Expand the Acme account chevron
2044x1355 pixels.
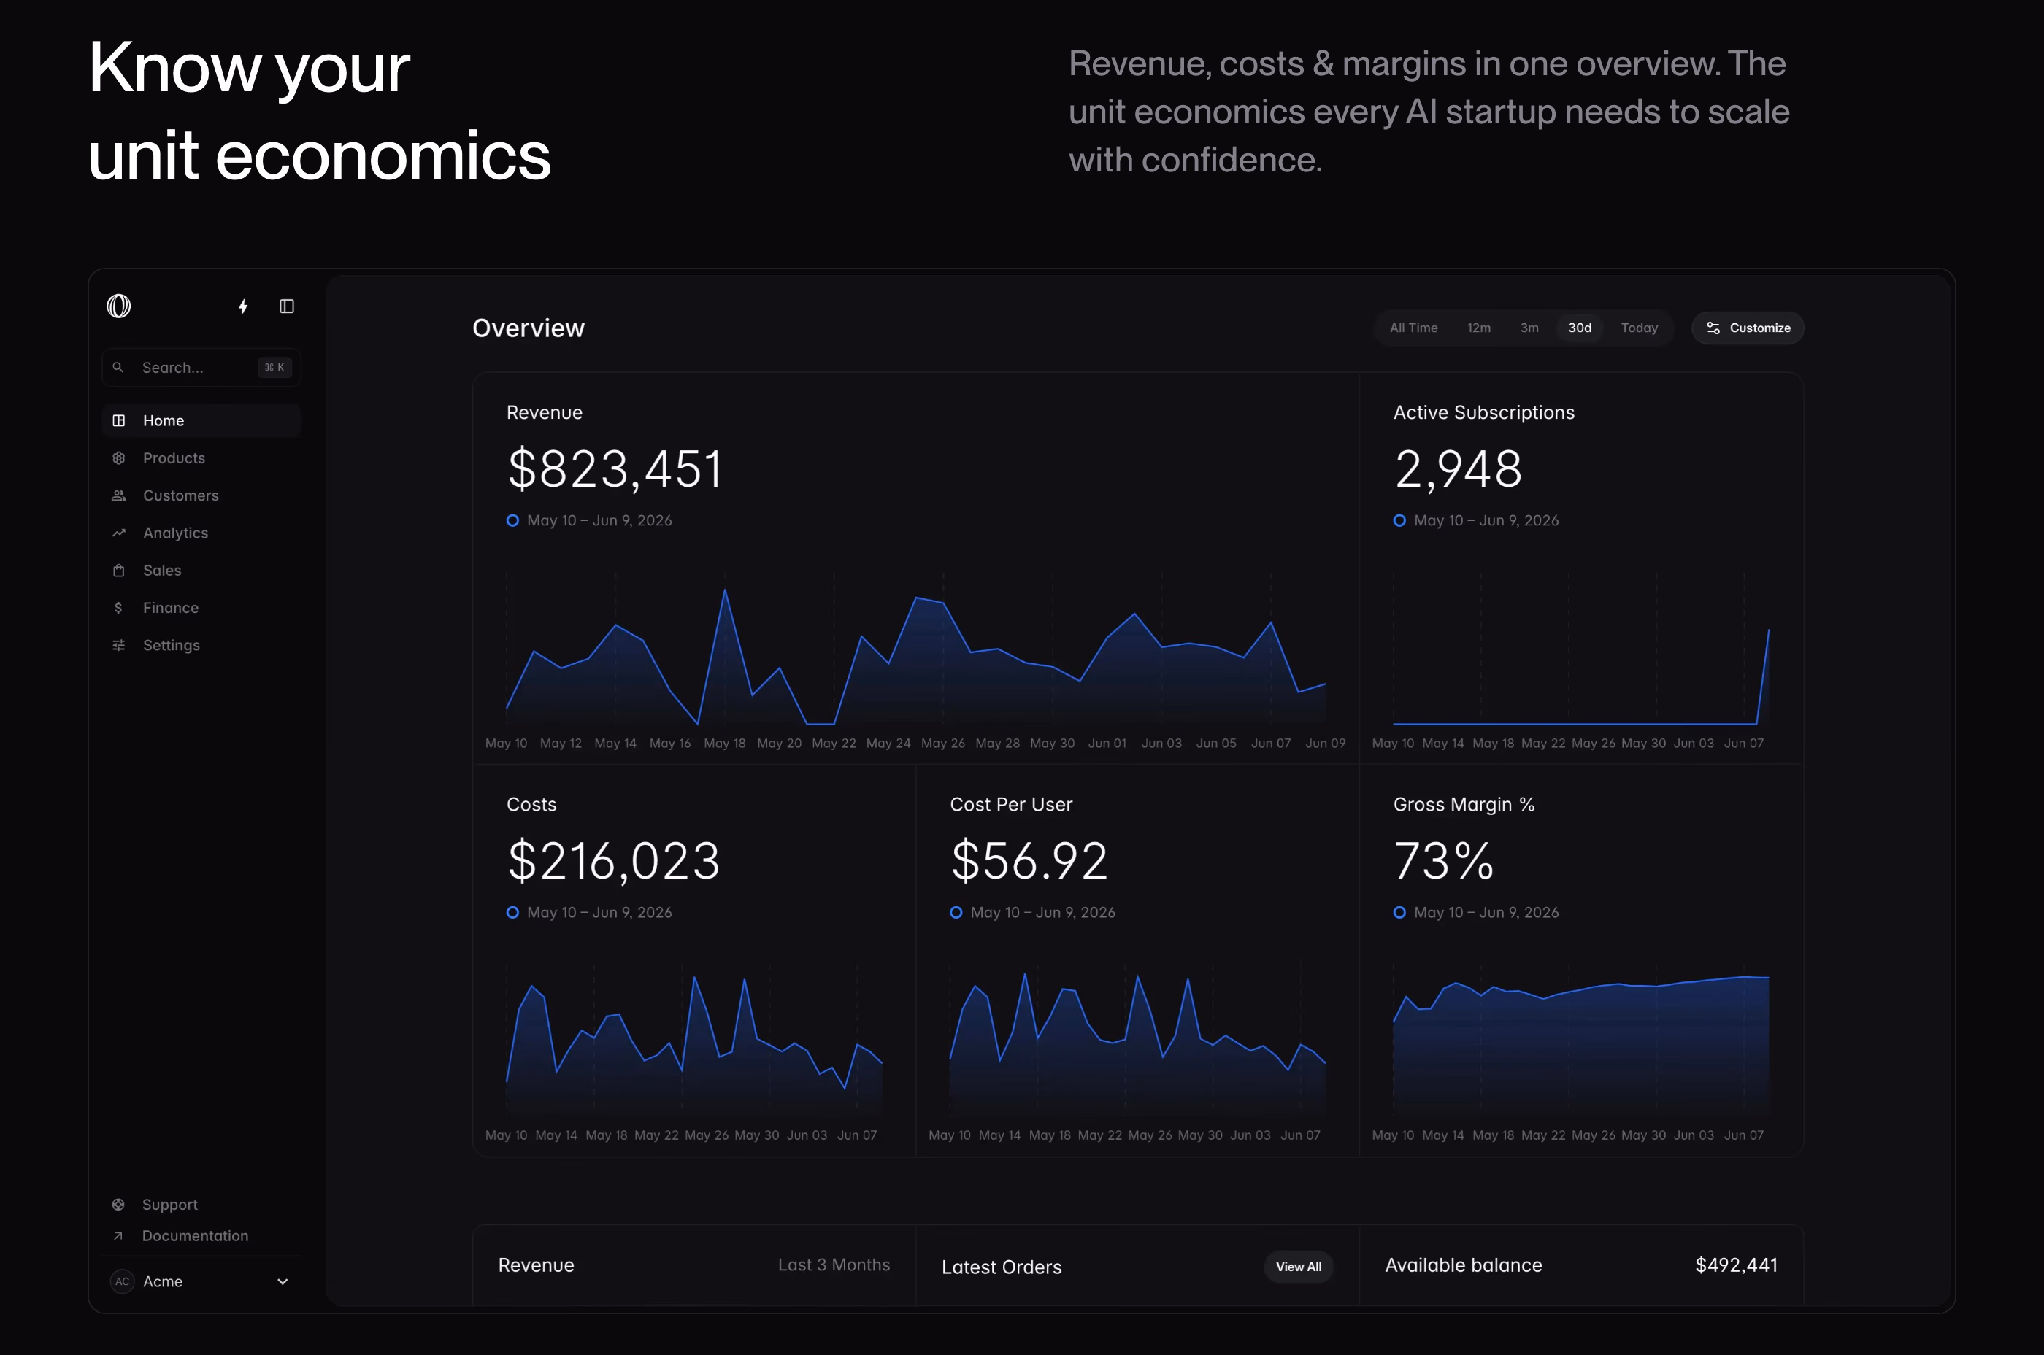[x=282, y=1281]
